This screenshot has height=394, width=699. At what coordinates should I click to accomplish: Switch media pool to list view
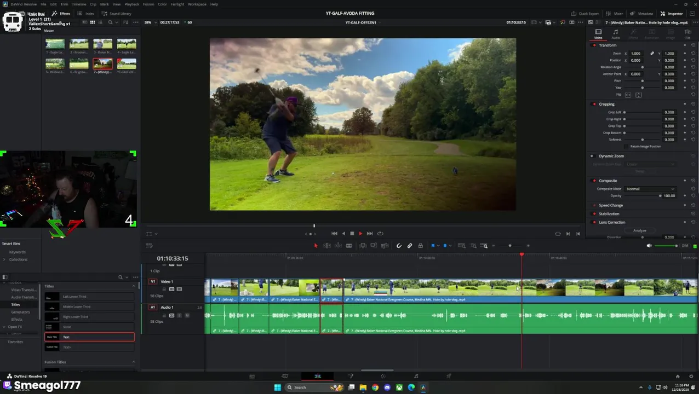click(x=100, y=22)
